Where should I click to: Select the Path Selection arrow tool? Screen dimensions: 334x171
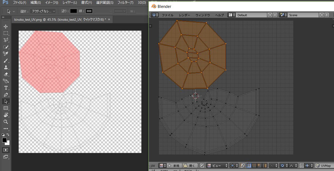point(6,101)
